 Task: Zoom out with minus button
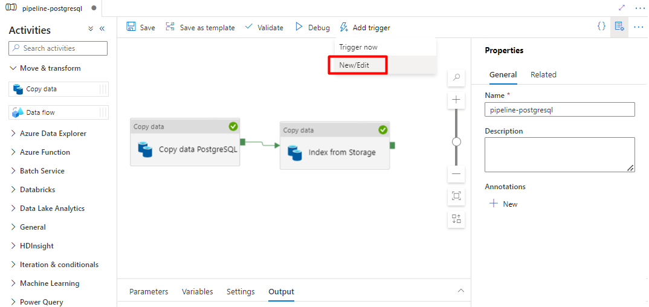(x=456, y=174)
